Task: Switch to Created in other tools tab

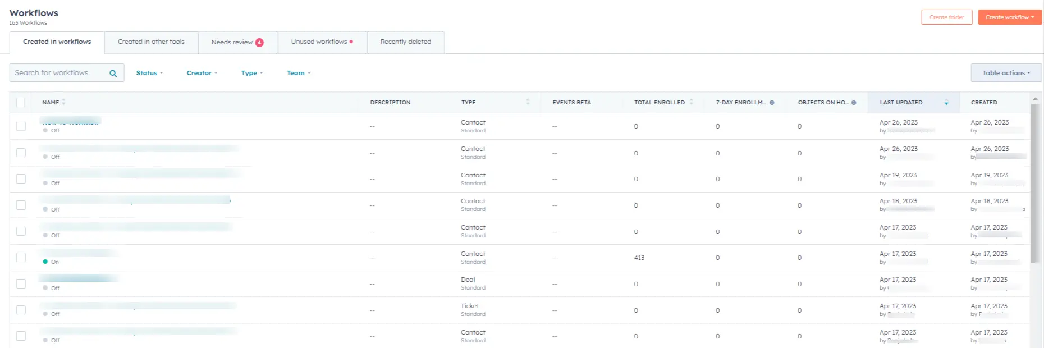Action: (151, 42)
